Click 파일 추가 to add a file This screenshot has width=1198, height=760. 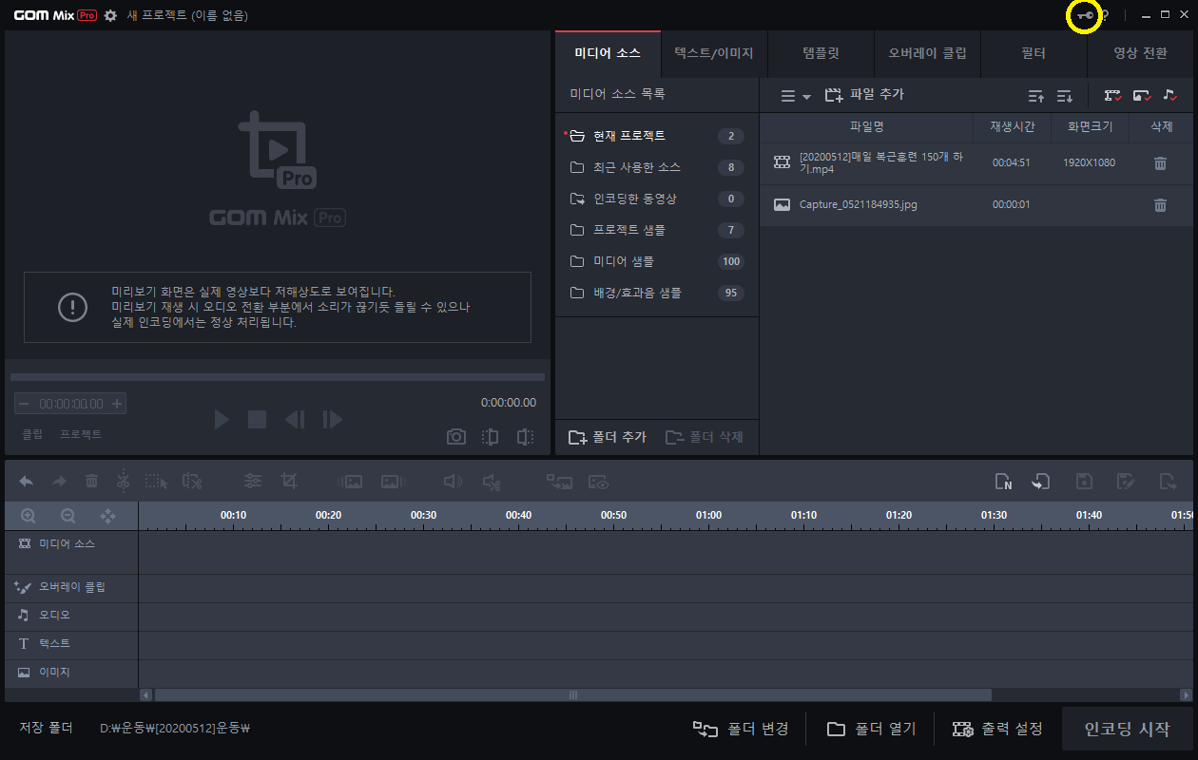[864, 95]
